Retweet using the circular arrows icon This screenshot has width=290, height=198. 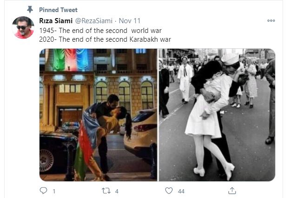pos(106,191)
